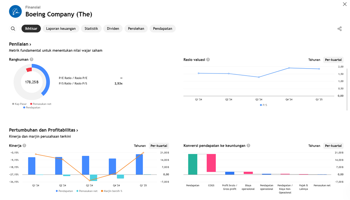Click the blue Pendapatan donut segment

pos(47,78)
